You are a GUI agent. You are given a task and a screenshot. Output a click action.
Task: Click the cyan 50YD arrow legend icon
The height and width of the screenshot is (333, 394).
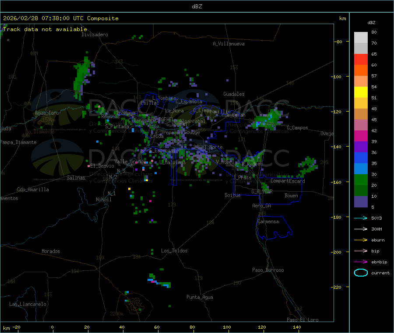pos(361,218)
